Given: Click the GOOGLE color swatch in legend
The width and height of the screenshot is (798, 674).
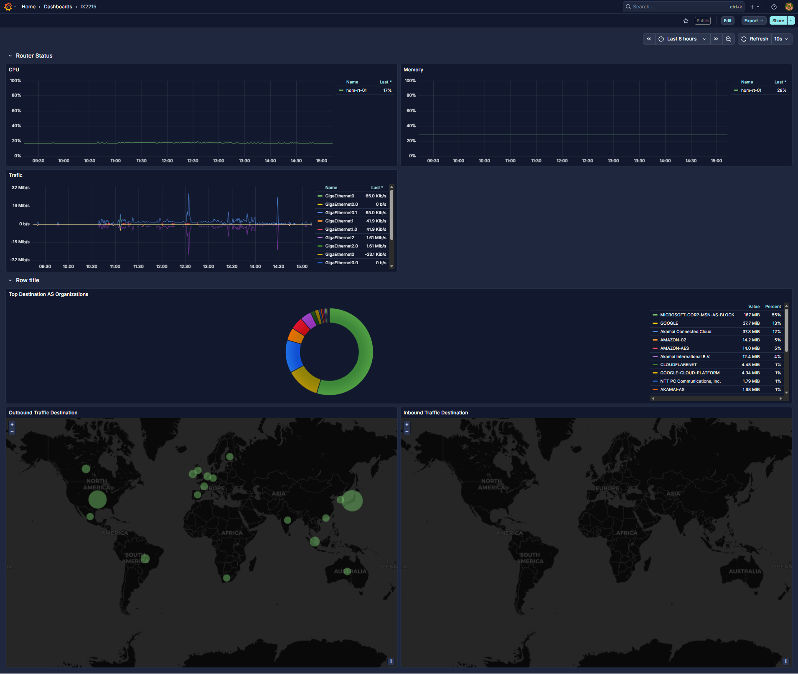Looking at the screenshot, I should click(x=655, y=323).
